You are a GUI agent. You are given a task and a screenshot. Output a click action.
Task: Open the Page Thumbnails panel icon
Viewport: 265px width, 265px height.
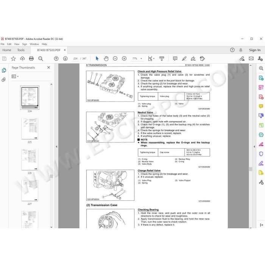[4, 70]
